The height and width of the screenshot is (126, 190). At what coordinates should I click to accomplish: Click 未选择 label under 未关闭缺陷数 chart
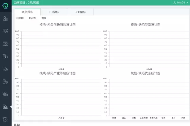(61, 69)
